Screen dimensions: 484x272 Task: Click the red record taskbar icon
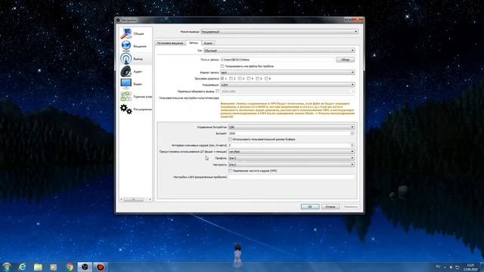click(101, 267)
